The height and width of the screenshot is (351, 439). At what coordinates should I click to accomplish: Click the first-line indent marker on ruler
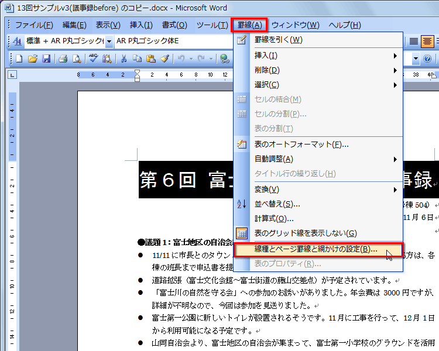click(x=137, y=73)
